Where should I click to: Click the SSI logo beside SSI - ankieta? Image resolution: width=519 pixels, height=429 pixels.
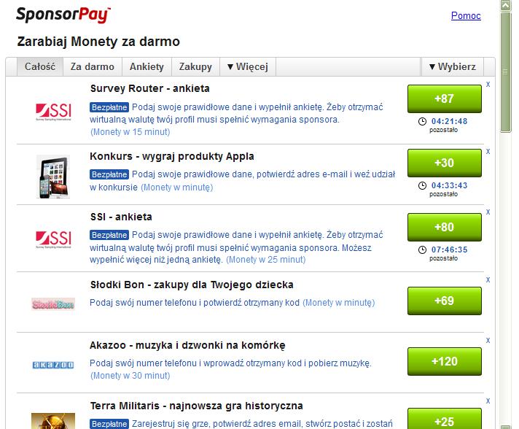pyautogui.click(x=53, y=240)
